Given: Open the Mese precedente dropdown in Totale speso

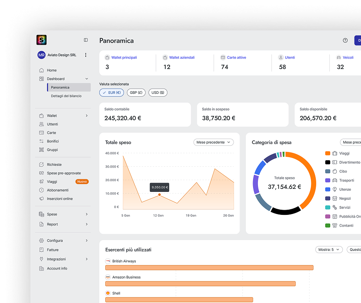Looking at the screenshot, I should pos(214,142).
